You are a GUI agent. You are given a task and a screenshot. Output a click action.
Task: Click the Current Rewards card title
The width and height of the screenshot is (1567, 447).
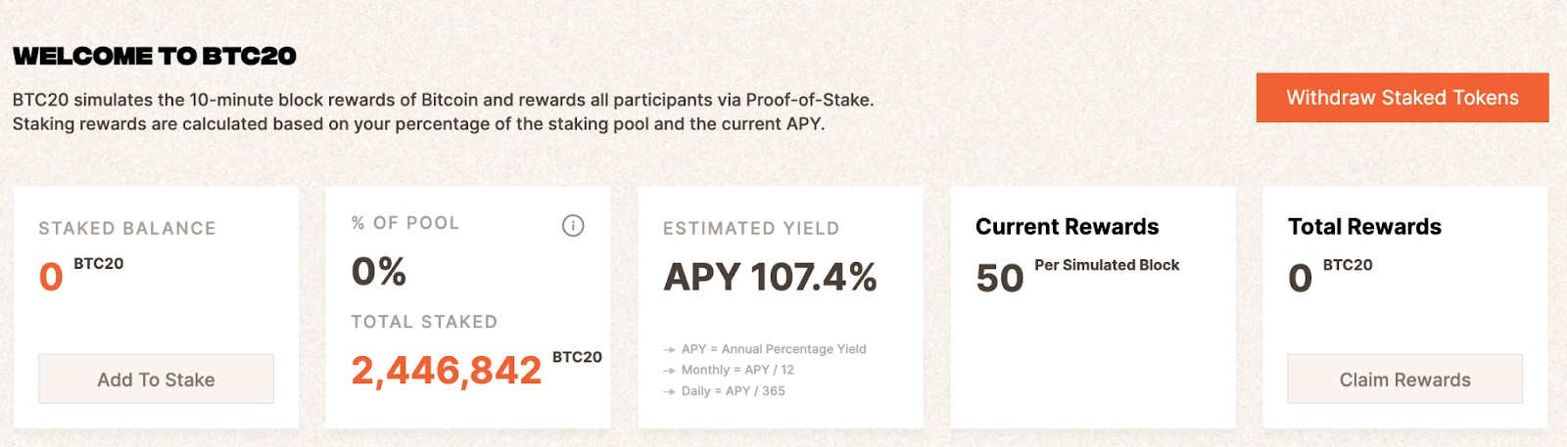(1067, 227)
